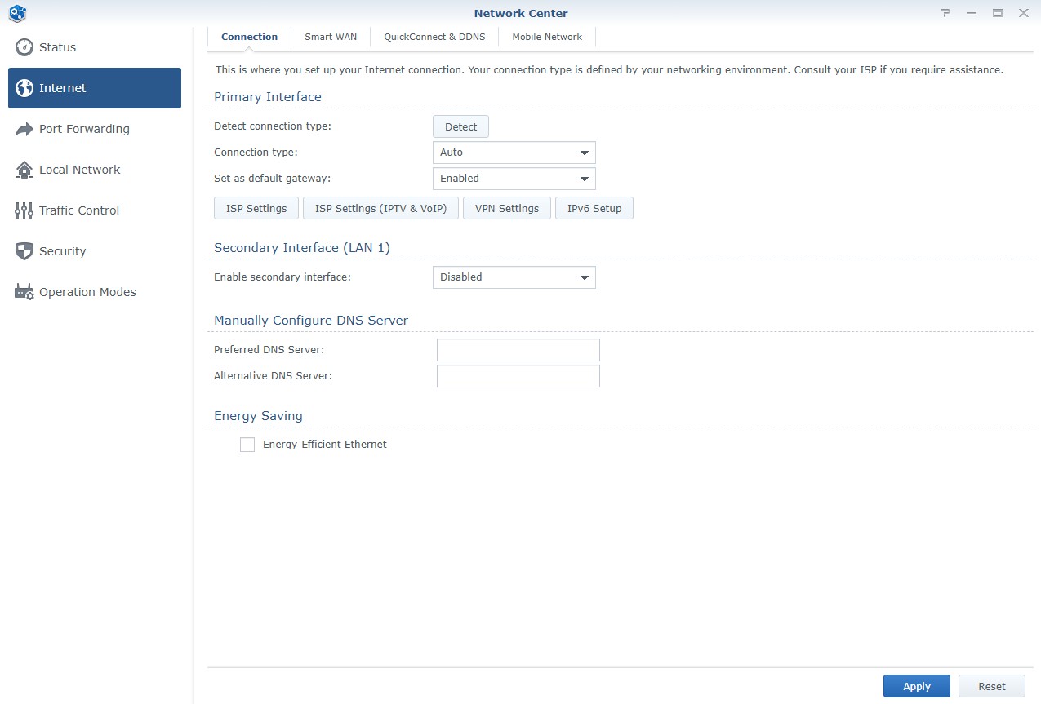Viewport: 1041px width, 704px height.
Task: Enable the Energy-Efficient Ethernet checkbox
Action: coord(247,445)
